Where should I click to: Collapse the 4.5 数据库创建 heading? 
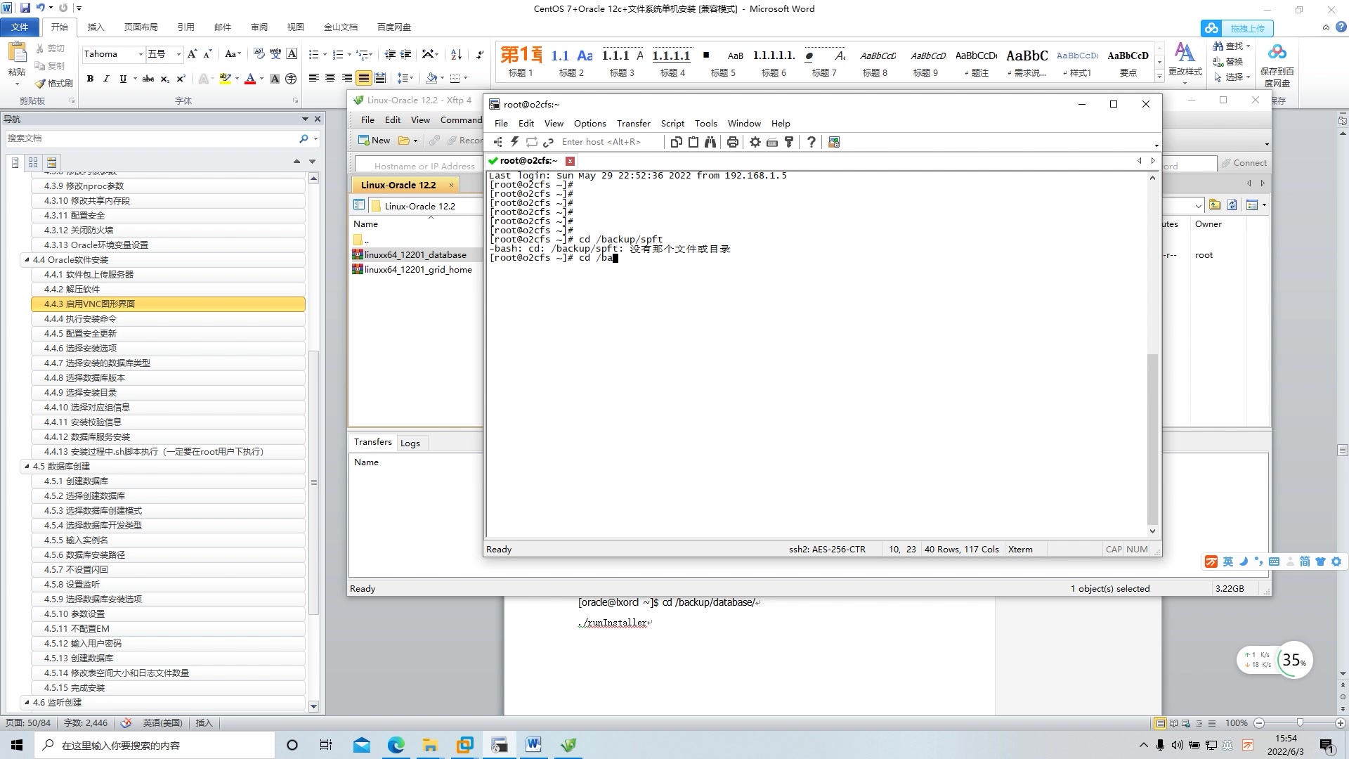27,467
